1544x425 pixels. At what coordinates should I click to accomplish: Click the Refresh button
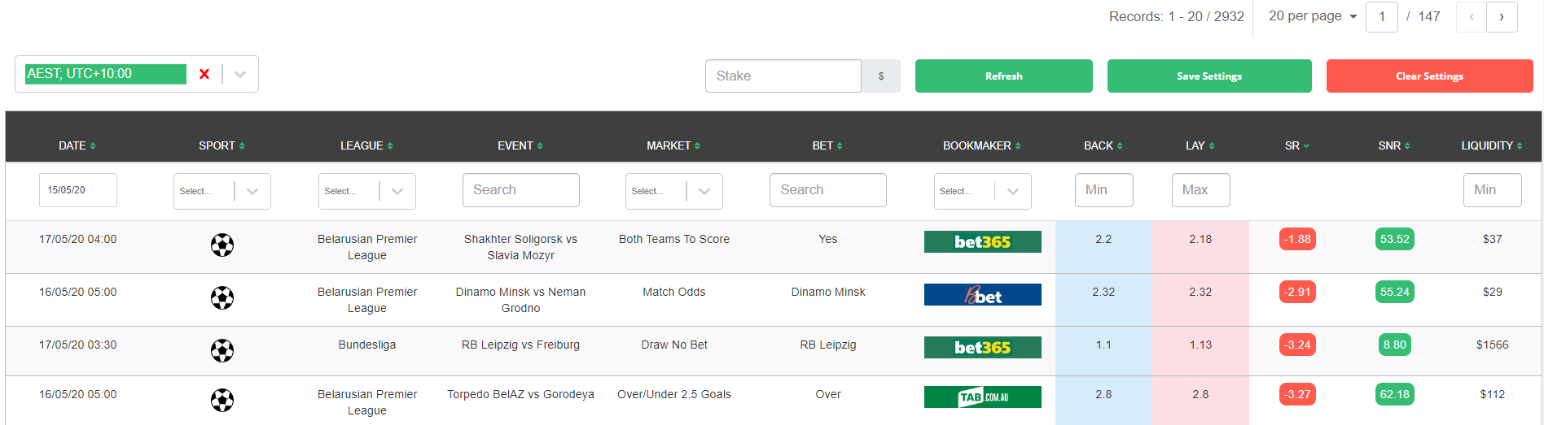tap(1004, 76)
